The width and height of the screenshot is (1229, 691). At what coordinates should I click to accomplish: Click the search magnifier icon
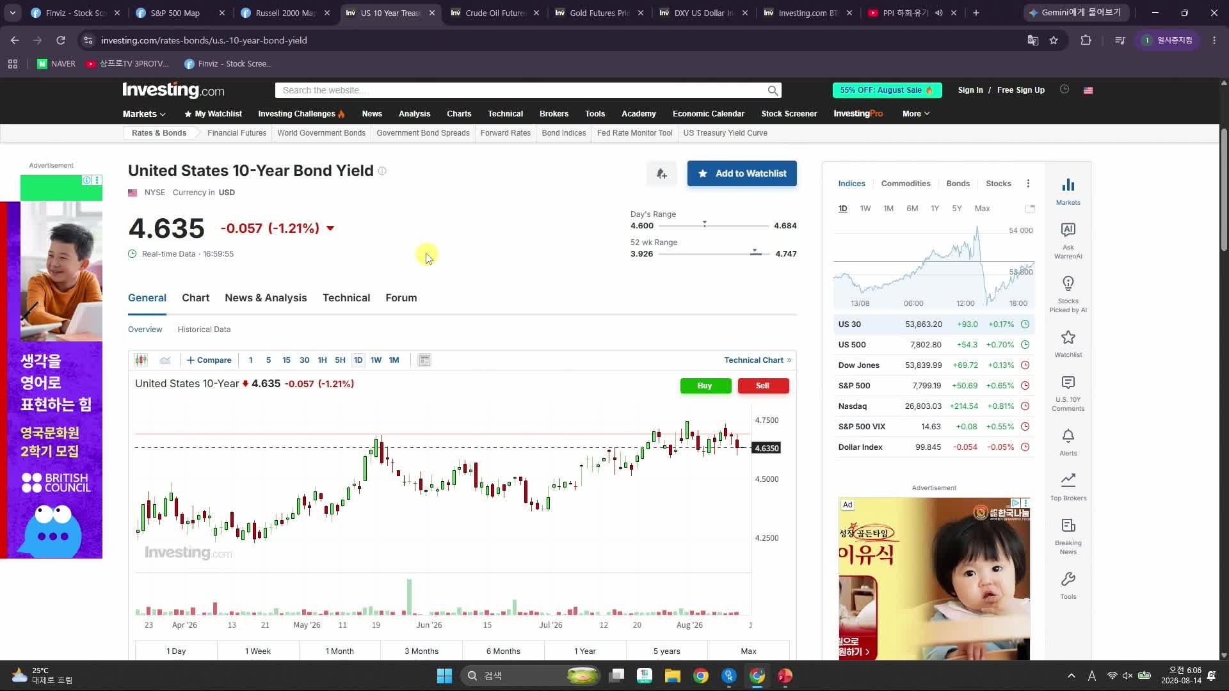coord(773,91)
